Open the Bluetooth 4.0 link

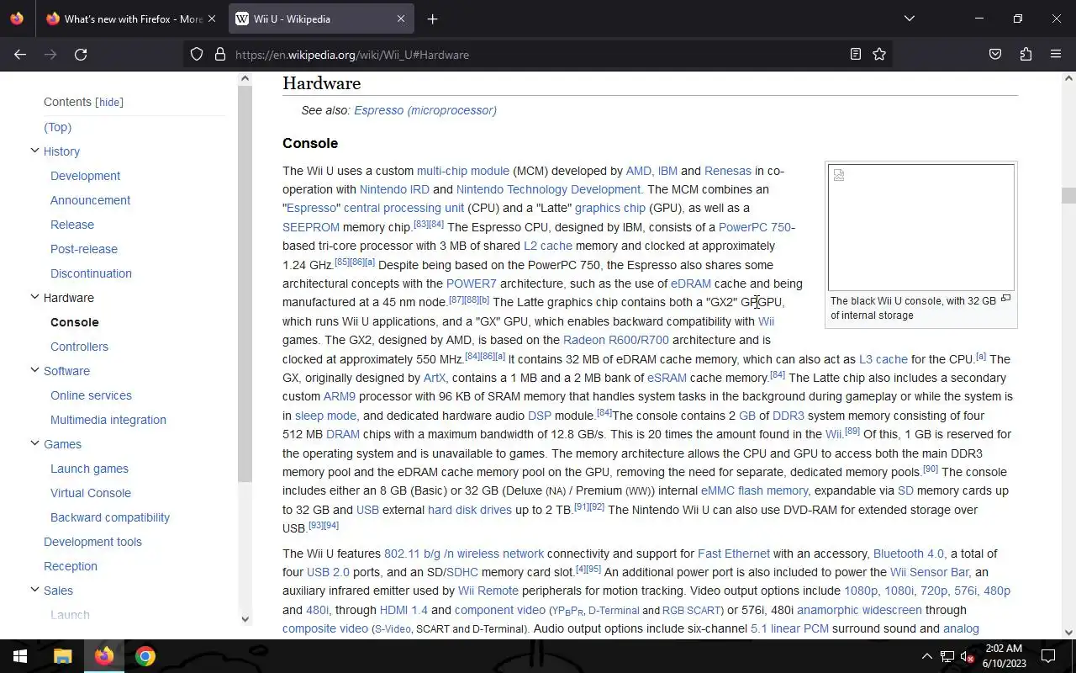(x=909, y=554)
